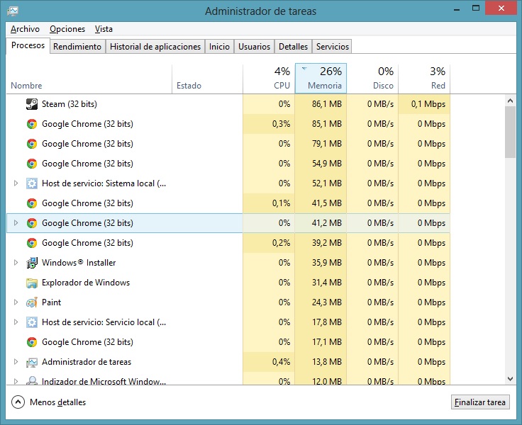Click Chrome icon in the 39,2 MB row

pos(32,243)
